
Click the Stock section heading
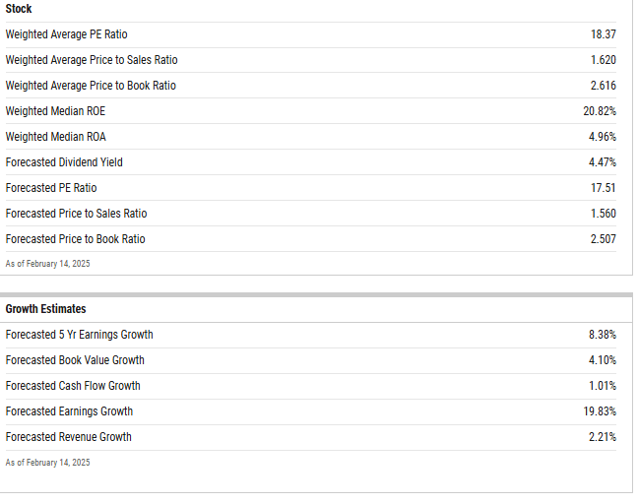click(x=19, y=9)
